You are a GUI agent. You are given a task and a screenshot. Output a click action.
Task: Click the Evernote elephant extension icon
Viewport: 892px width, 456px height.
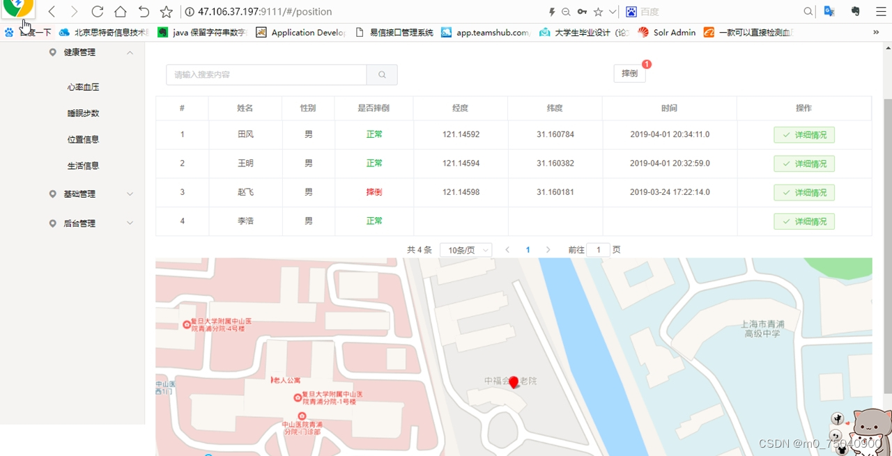point(856,11)
